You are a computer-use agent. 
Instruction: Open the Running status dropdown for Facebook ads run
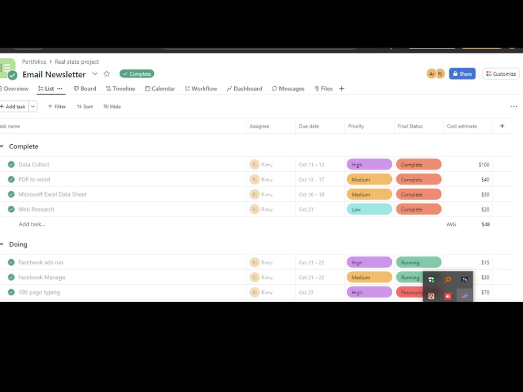click(418, 262)
